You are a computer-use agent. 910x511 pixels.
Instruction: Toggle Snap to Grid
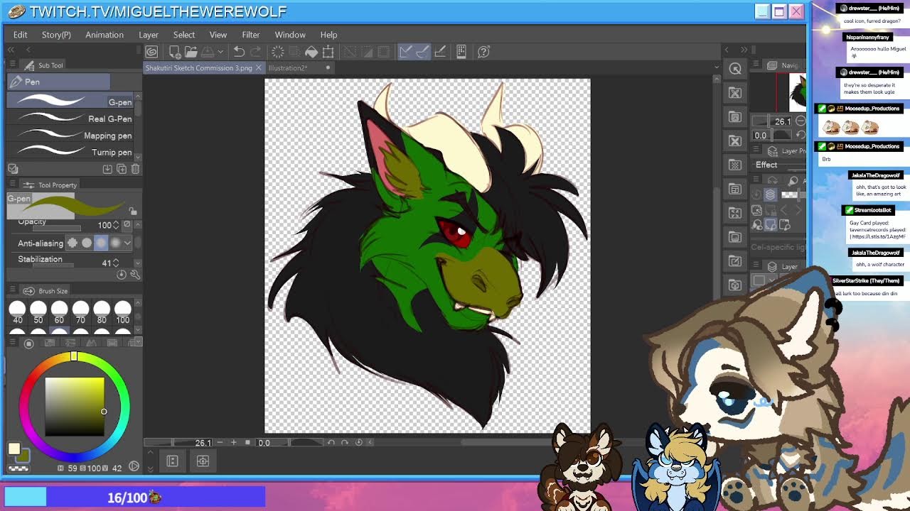[x=440, y=52]
